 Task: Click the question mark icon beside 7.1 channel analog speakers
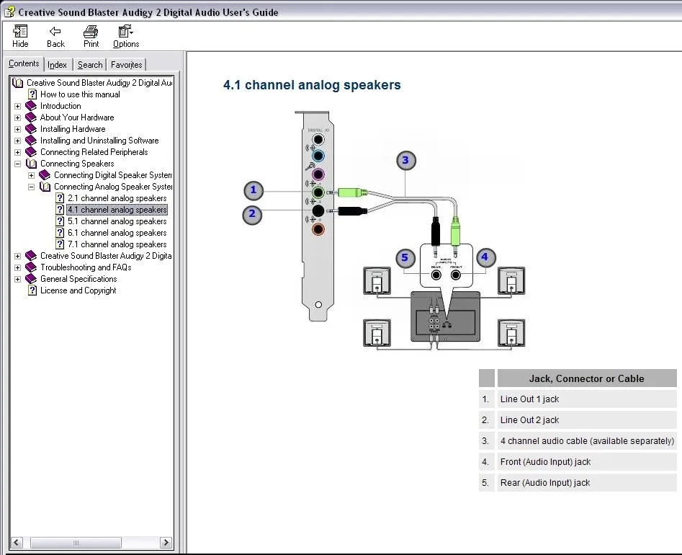(x=60, y=244)
